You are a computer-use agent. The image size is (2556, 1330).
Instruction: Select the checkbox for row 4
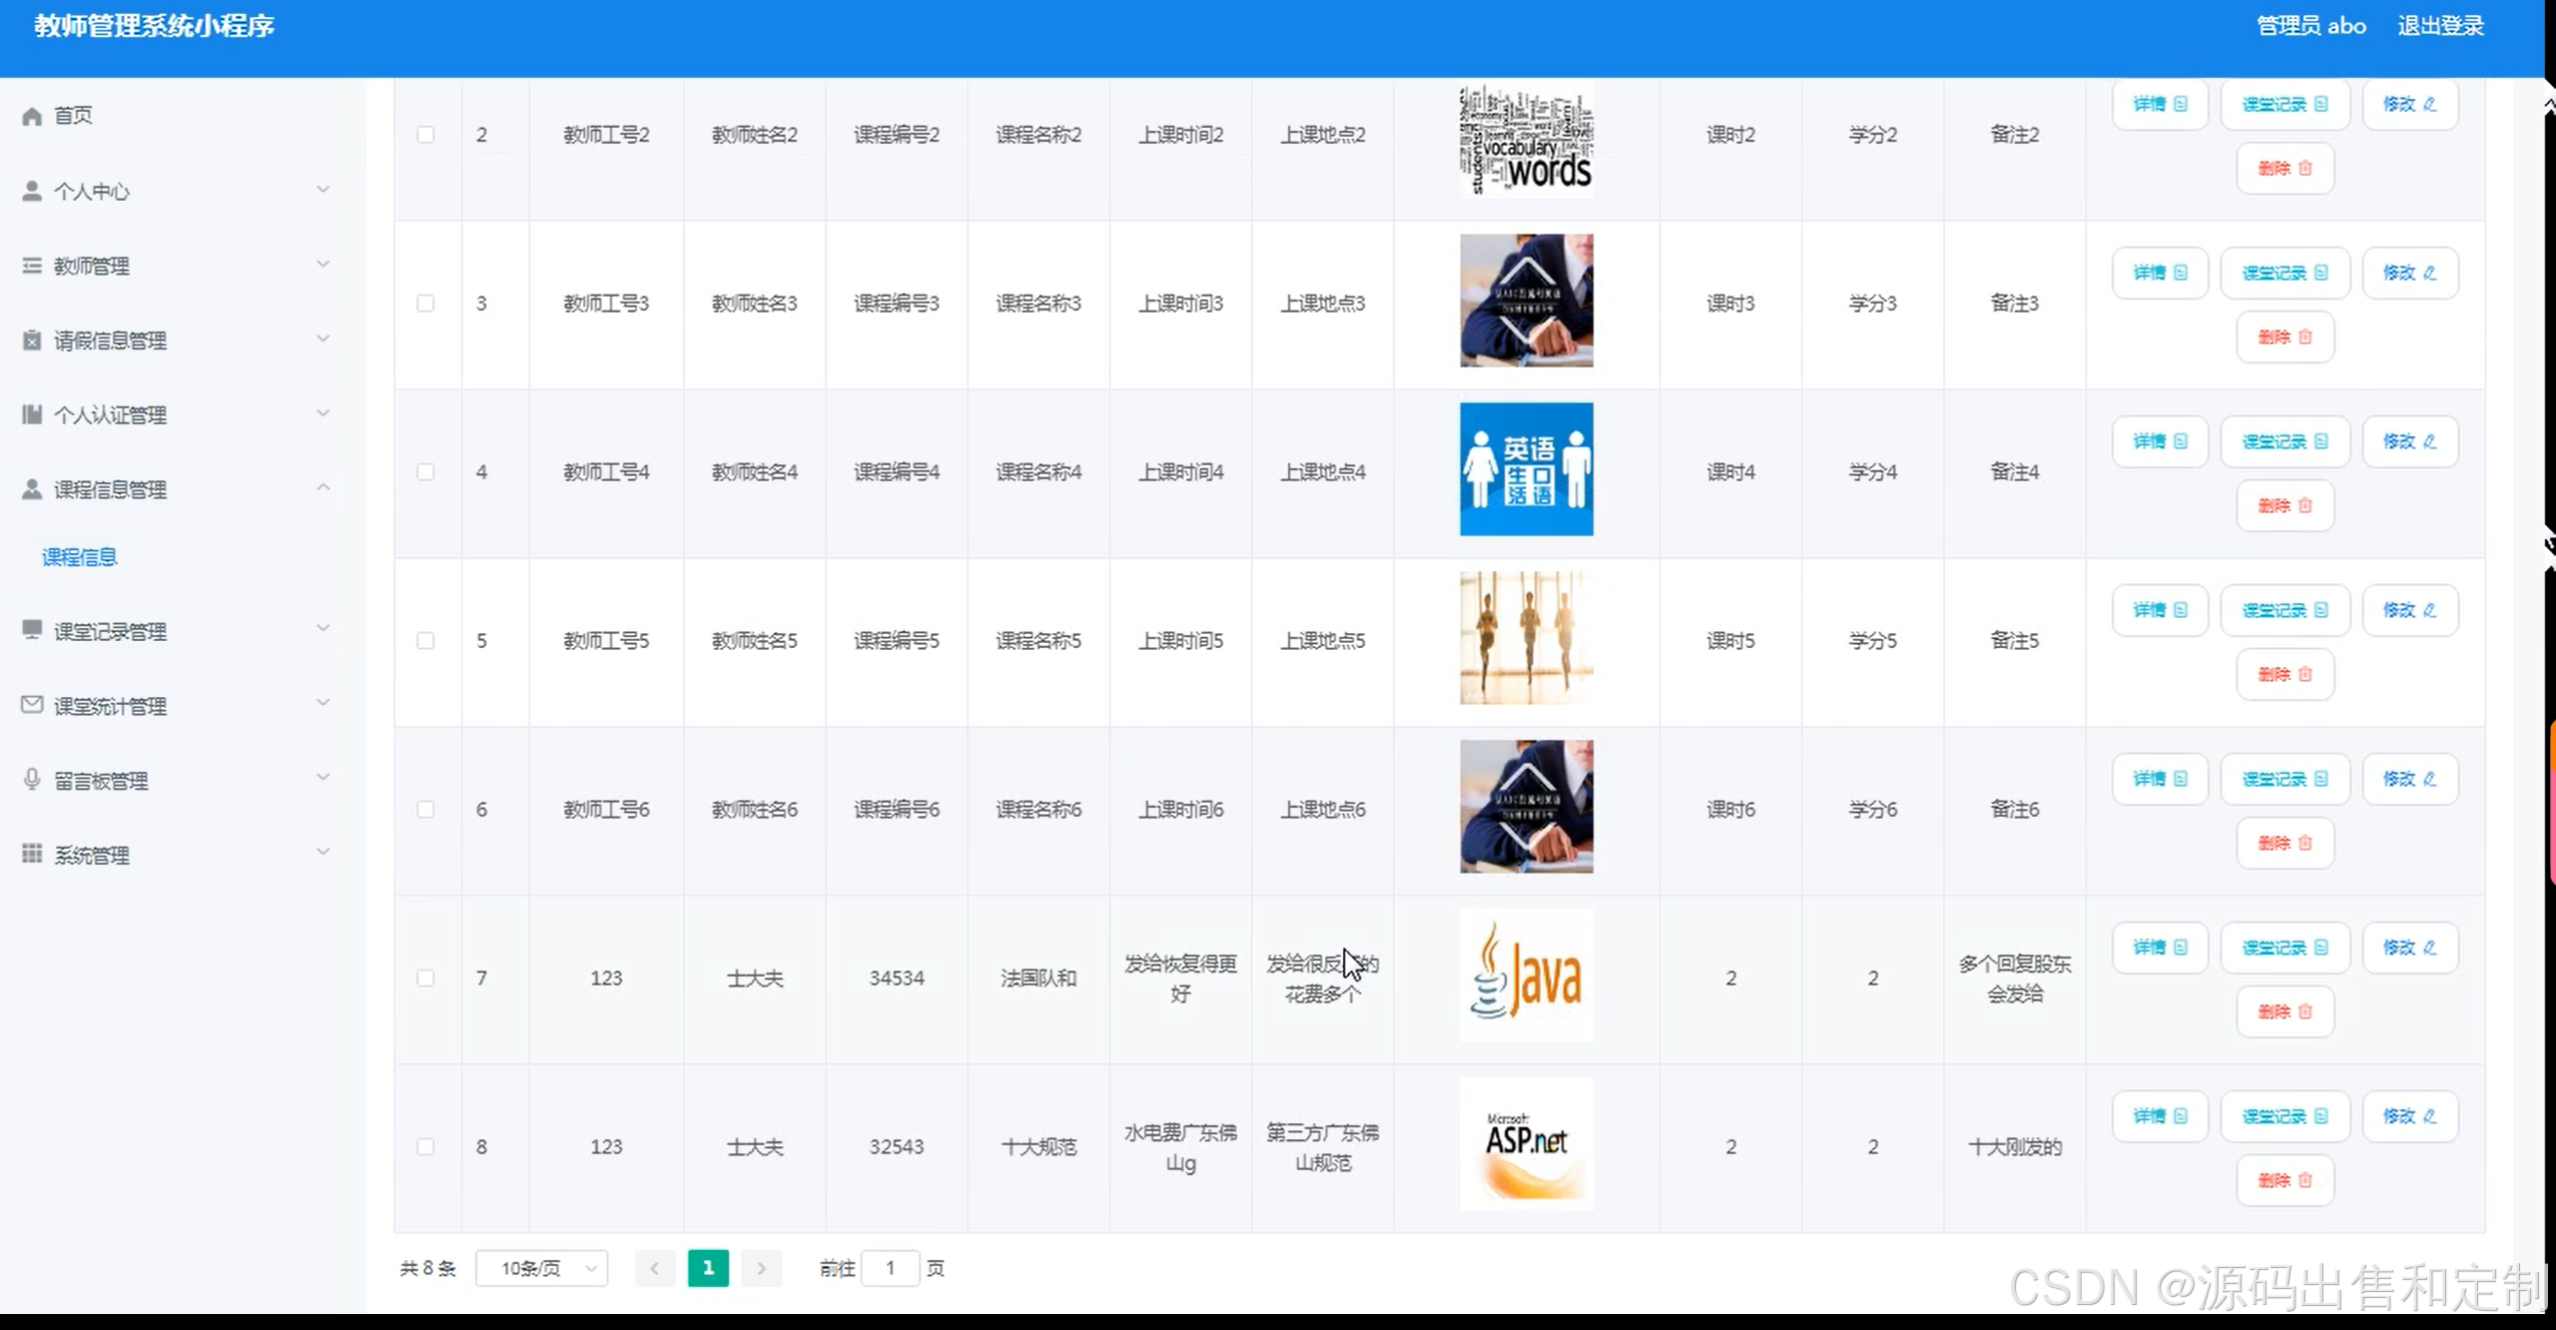pos(425,472)
